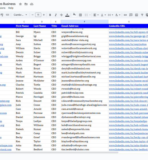Decrease font size with minus button
Screen dimensions: 148x160
pyautogui.click(x=32, y=15)
